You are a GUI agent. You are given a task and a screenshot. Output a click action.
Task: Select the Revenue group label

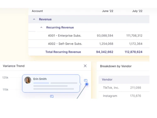(x=45, y=19)
